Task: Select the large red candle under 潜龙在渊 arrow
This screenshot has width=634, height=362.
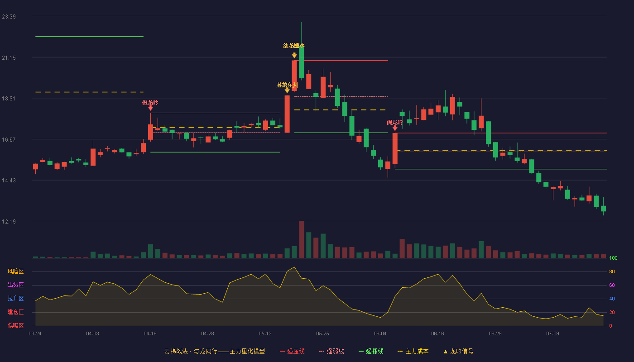Action: (287, 114)
